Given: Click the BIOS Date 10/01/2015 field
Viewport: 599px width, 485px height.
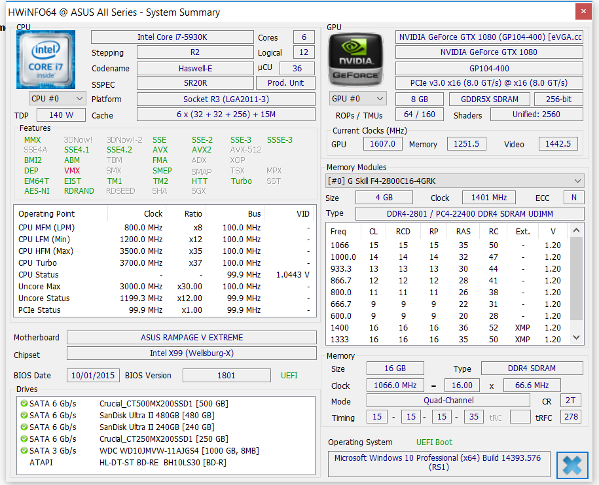Looking at the screenshot, I should point(93,376).
